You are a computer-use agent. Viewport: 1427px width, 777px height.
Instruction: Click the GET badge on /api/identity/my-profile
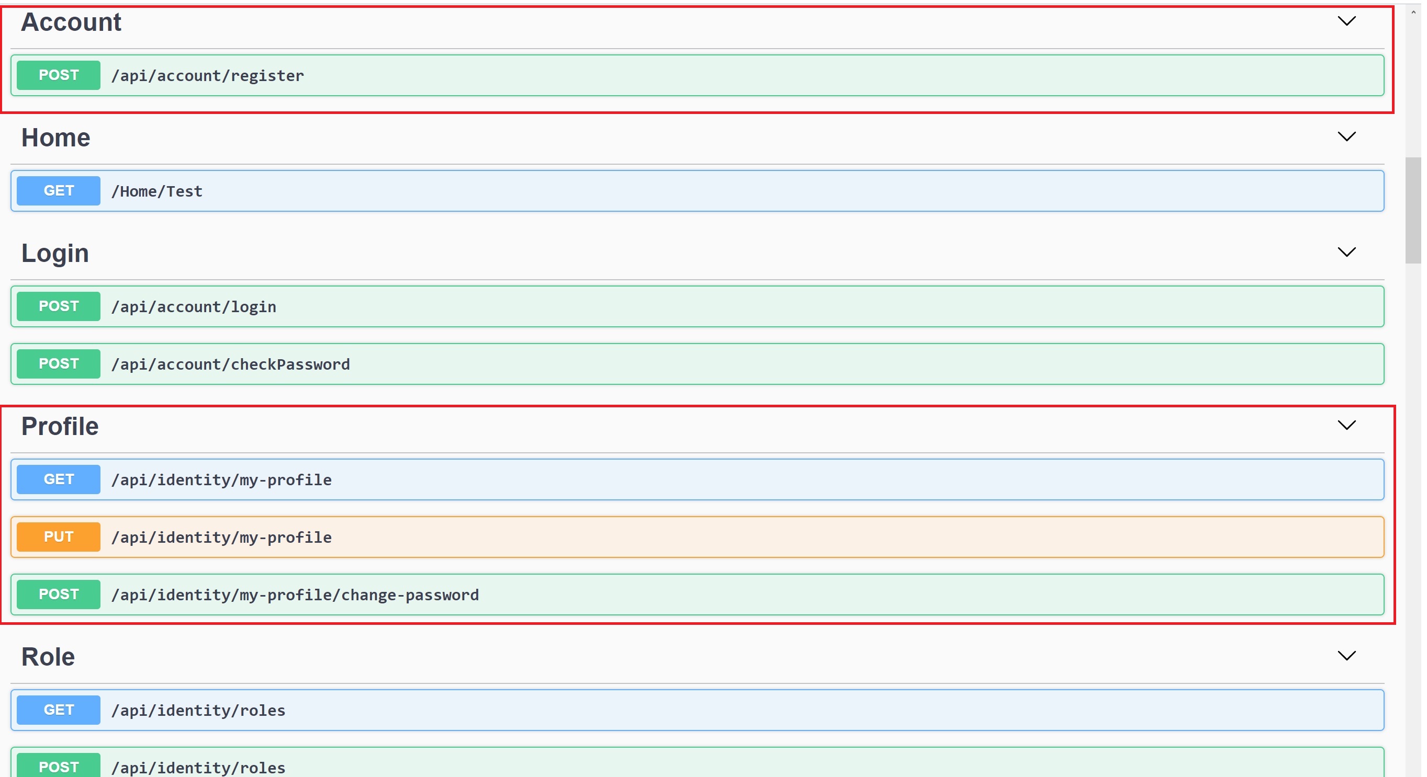[58, 479]
